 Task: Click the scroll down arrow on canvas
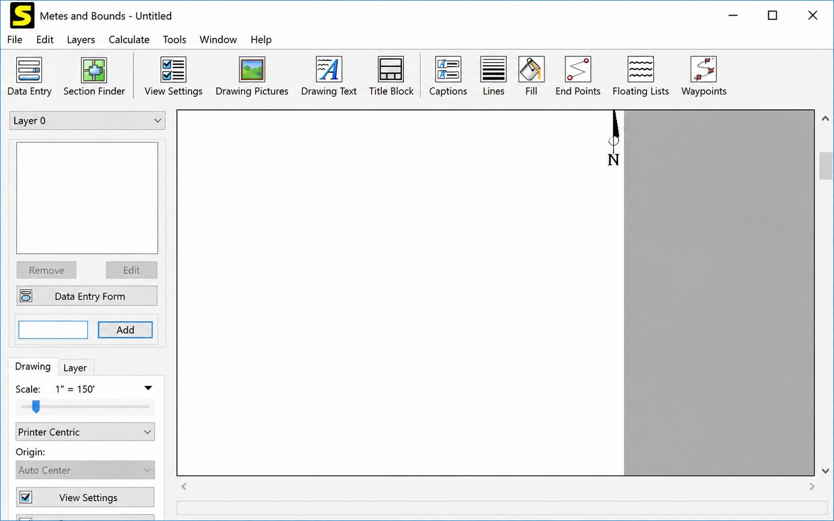(825, 471)
